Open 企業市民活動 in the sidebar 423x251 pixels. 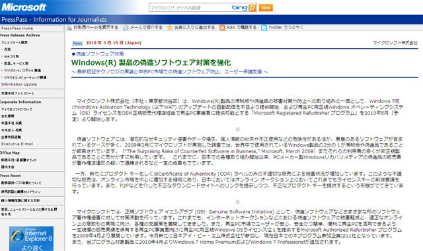(x=11, y=137)
